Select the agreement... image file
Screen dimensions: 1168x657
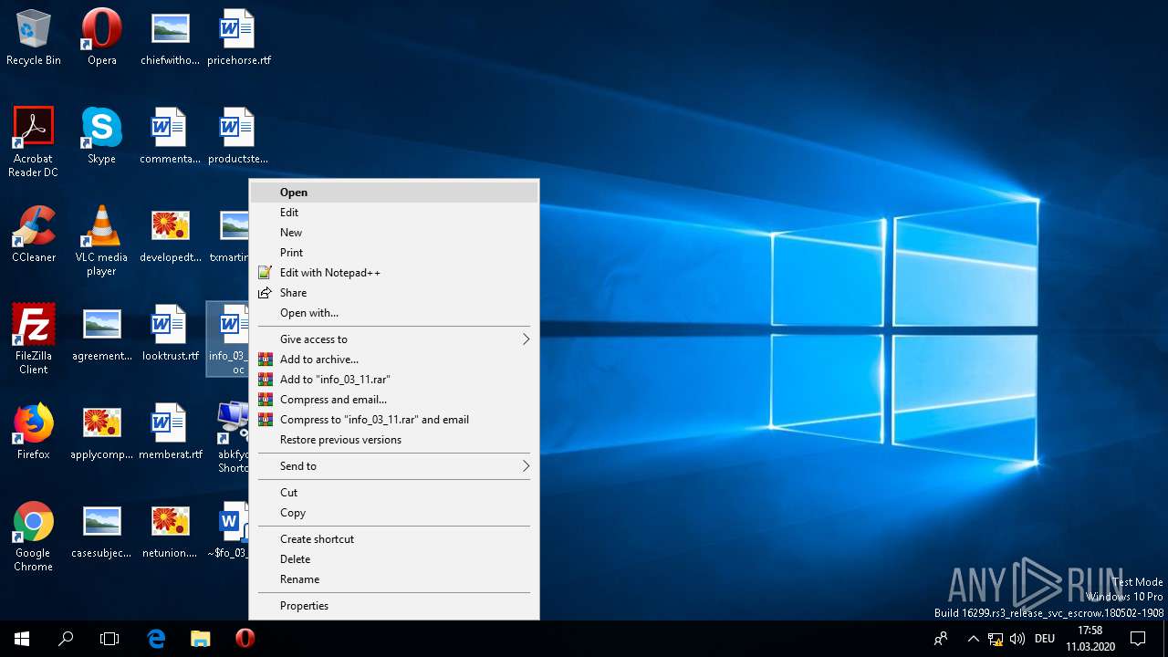pos(102,333)
